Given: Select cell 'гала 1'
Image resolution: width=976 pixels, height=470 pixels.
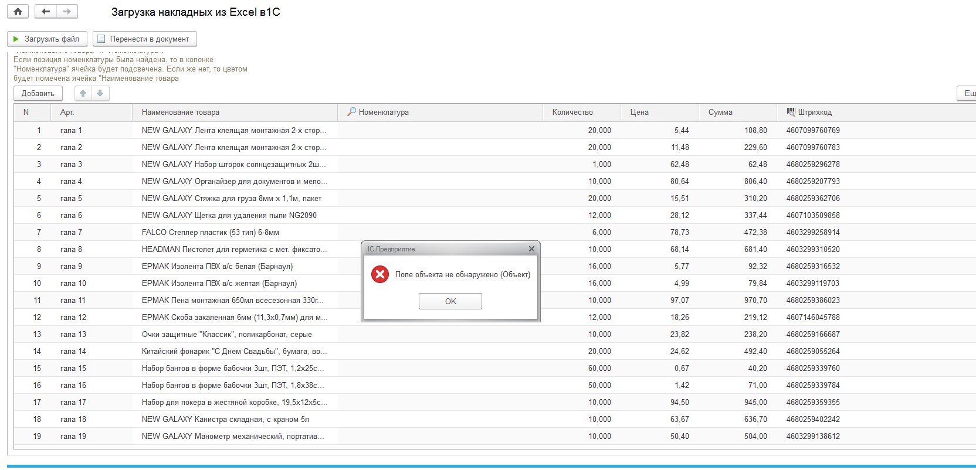Looking at the screenshot, I should (91, 130).
